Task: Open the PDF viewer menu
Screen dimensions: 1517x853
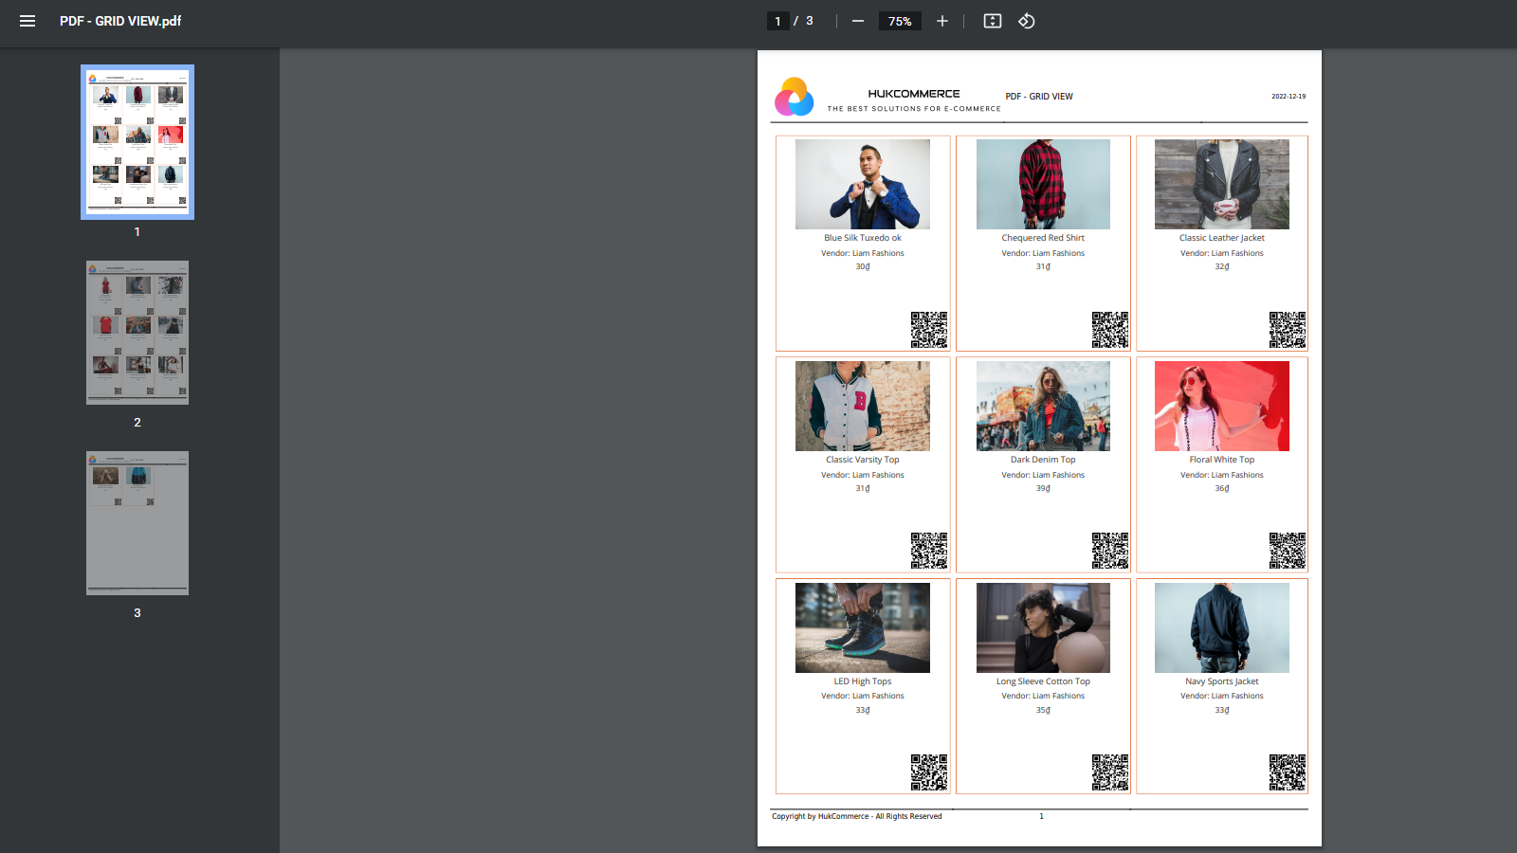Action: tap(27, 20)
